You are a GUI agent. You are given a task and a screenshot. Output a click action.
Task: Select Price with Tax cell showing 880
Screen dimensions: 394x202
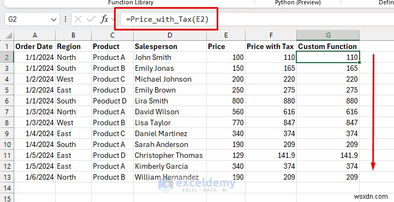[x=271, y=101]
